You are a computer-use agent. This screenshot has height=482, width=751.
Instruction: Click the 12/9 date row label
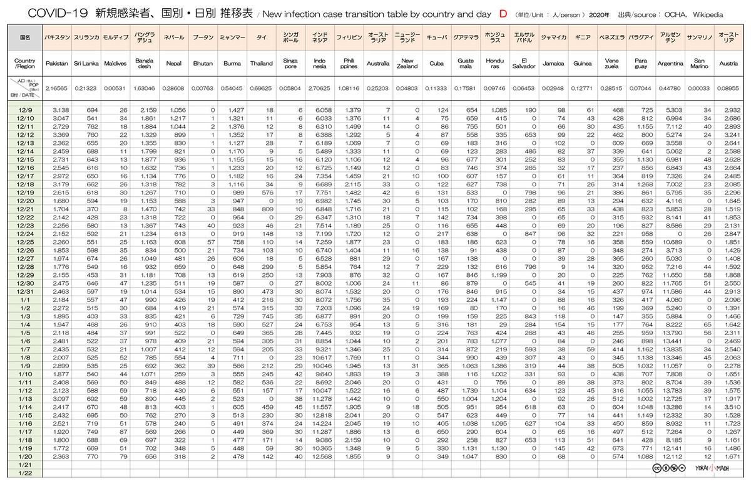(x=25, y=109)
